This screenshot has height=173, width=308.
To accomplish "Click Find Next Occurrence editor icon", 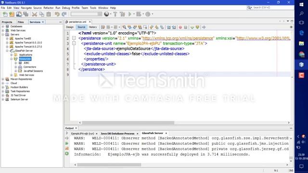I will coord(135,27).
